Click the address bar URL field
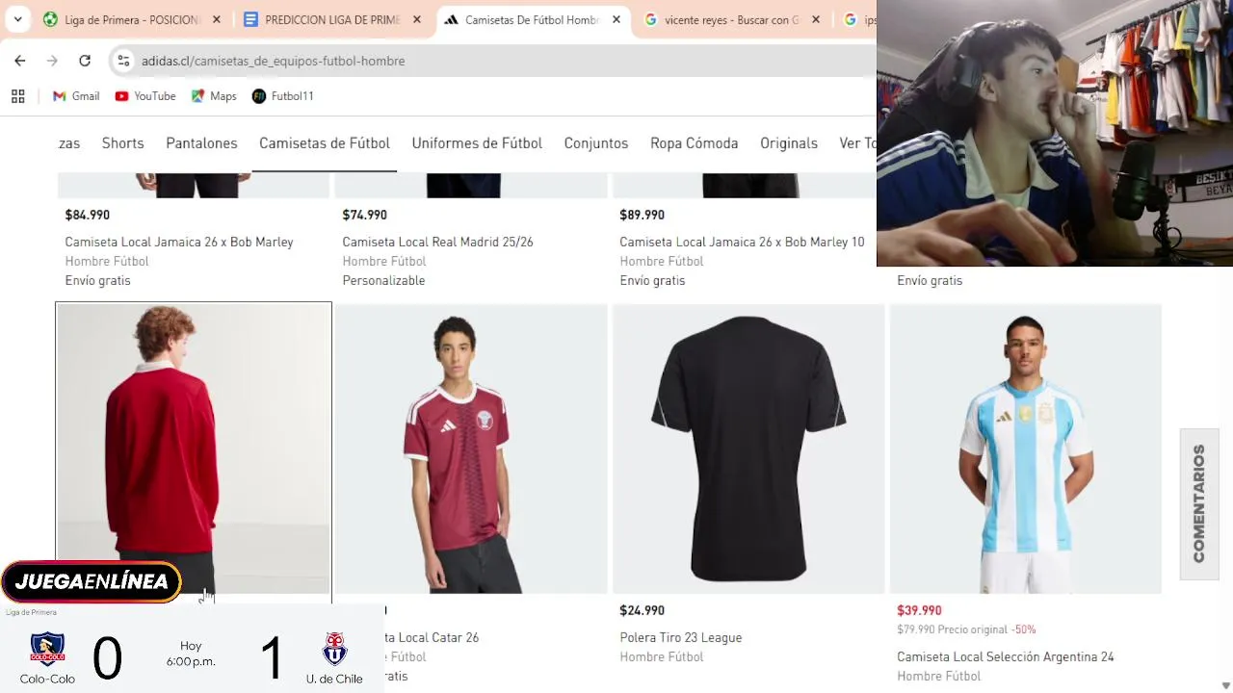Image resolution: width=1233 pixels, height=693 pixels. tap(482, 61)
